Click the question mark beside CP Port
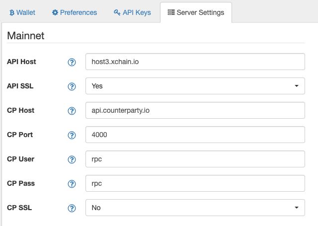This screenshot has height=226, width=318. tap(72, 135)
